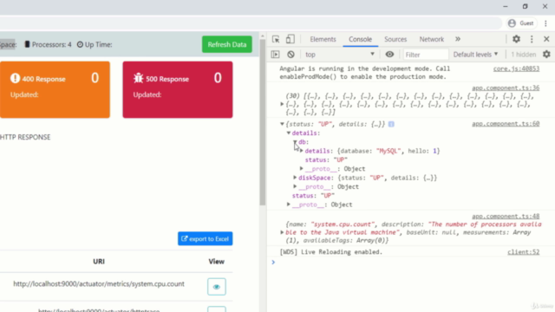Image resolution: width=555 pixels, height=312 pixels.
Task: Click the View column header
Action: tap(216, 262)
